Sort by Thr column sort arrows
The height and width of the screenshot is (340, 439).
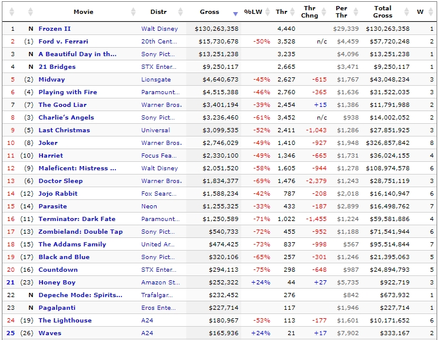click(292, 11)
